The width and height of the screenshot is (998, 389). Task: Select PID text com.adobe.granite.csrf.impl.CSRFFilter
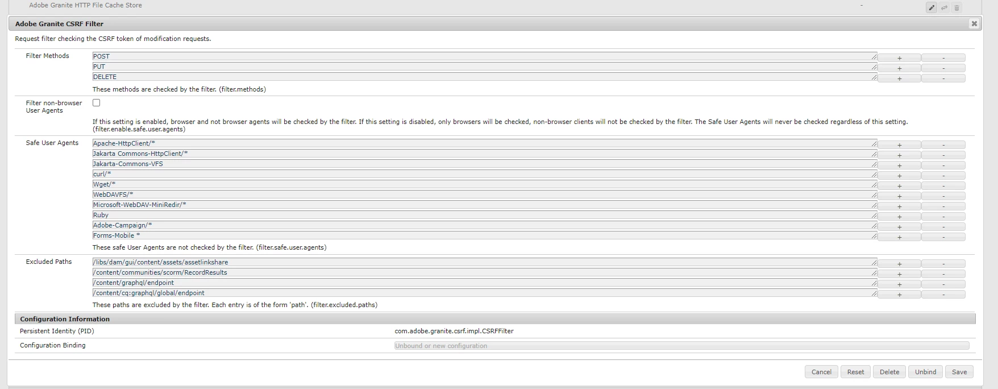tap(454, 331)
